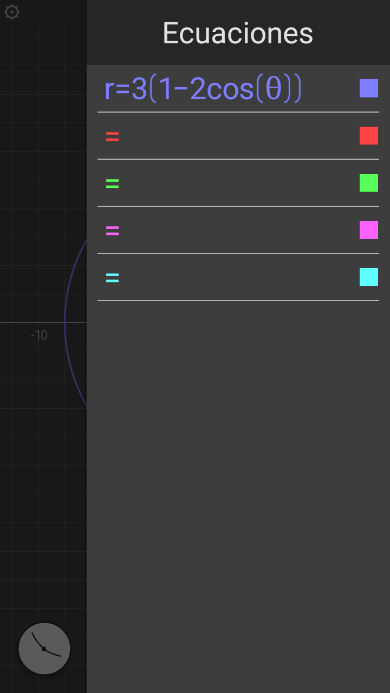Select the empty green equation field
Image resolution: width=390 pixels, height=693 pixels.
point(227,183)
